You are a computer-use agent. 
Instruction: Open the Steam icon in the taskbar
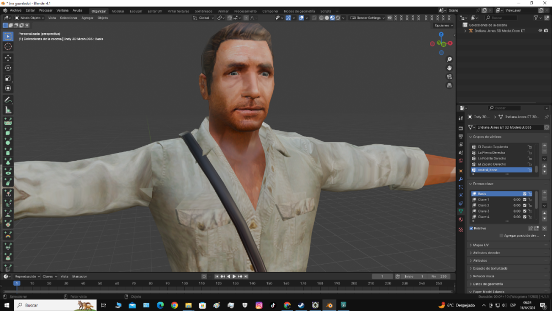point(301,305)
